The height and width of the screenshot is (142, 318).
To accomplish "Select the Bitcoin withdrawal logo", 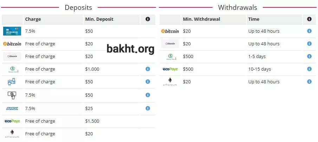I will (x=170, y=31).
